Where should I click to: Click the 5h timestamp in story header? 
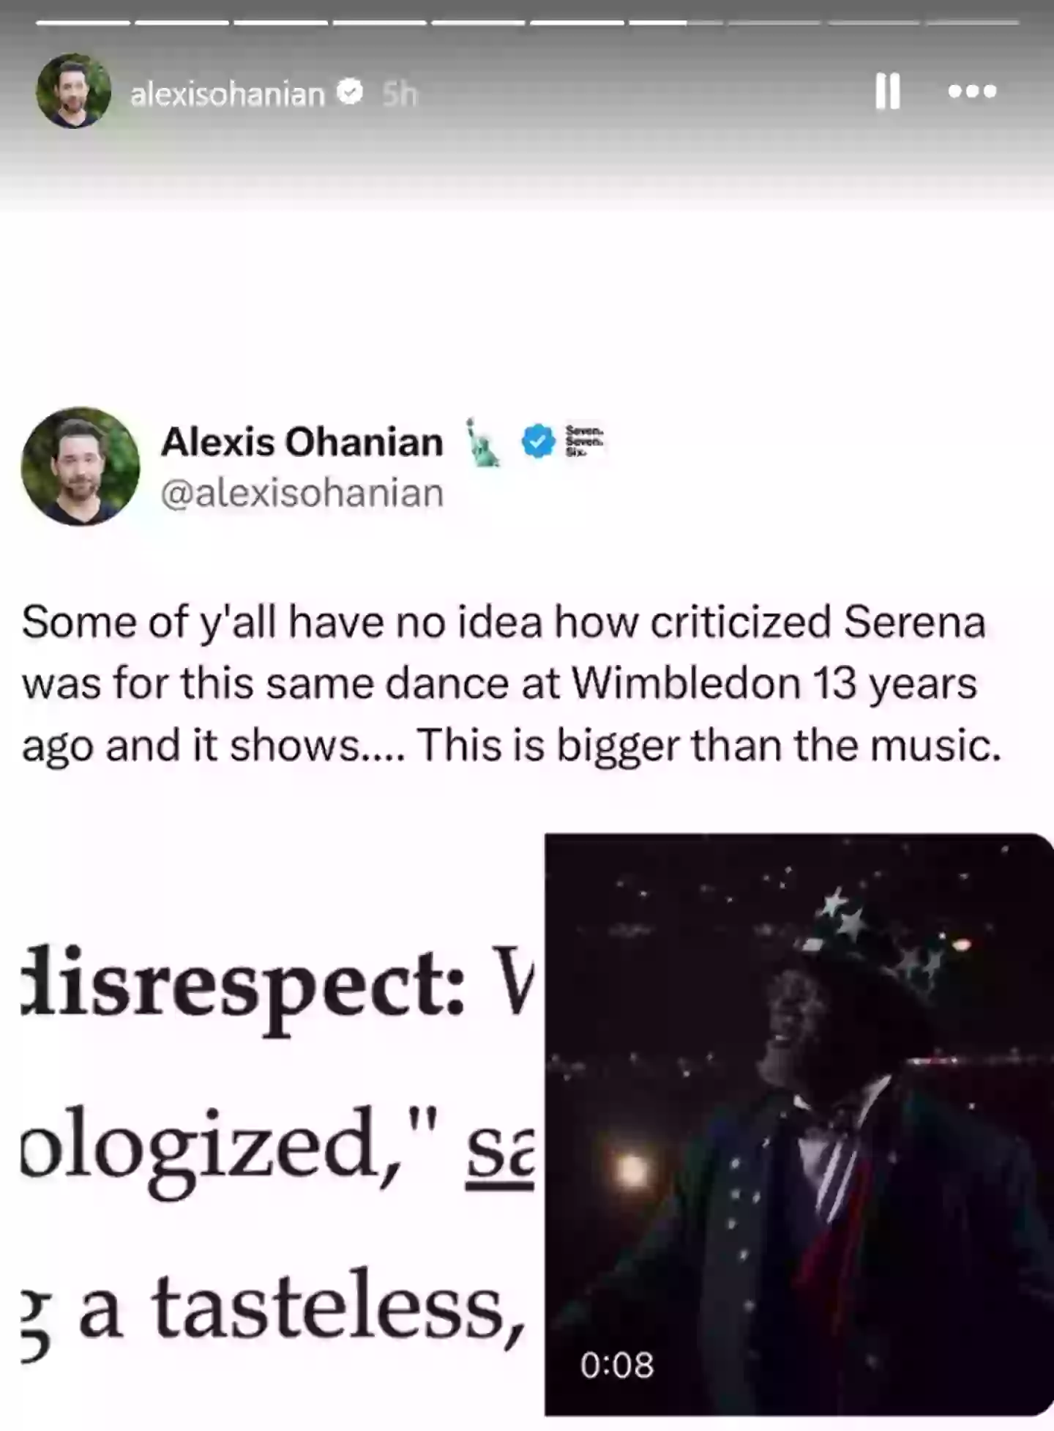400,94
